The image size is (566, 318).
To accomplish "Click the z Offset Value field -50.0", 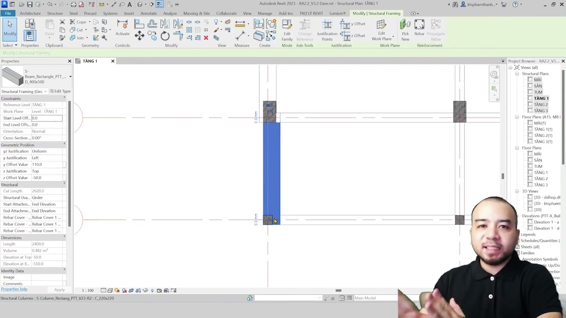I will 46,178.
